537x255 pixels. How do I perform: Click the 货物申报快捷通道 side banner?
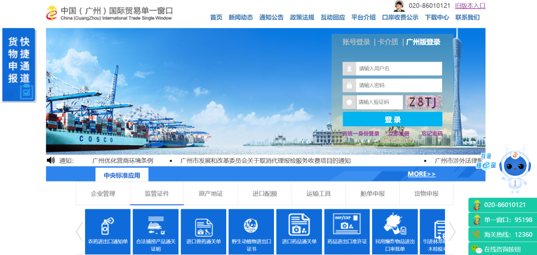click(x=19, y=65)
